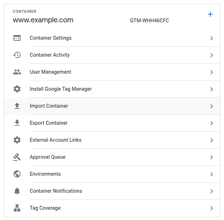
Task: Click the Environments globe icon
Action: coord(17,174)
